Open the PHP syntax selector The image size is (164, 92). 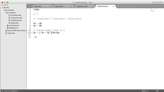click(x=157, y=91)
